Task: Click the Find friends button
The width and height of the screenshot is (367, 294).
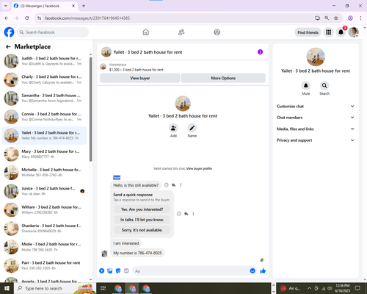Action: pos(308,32)
